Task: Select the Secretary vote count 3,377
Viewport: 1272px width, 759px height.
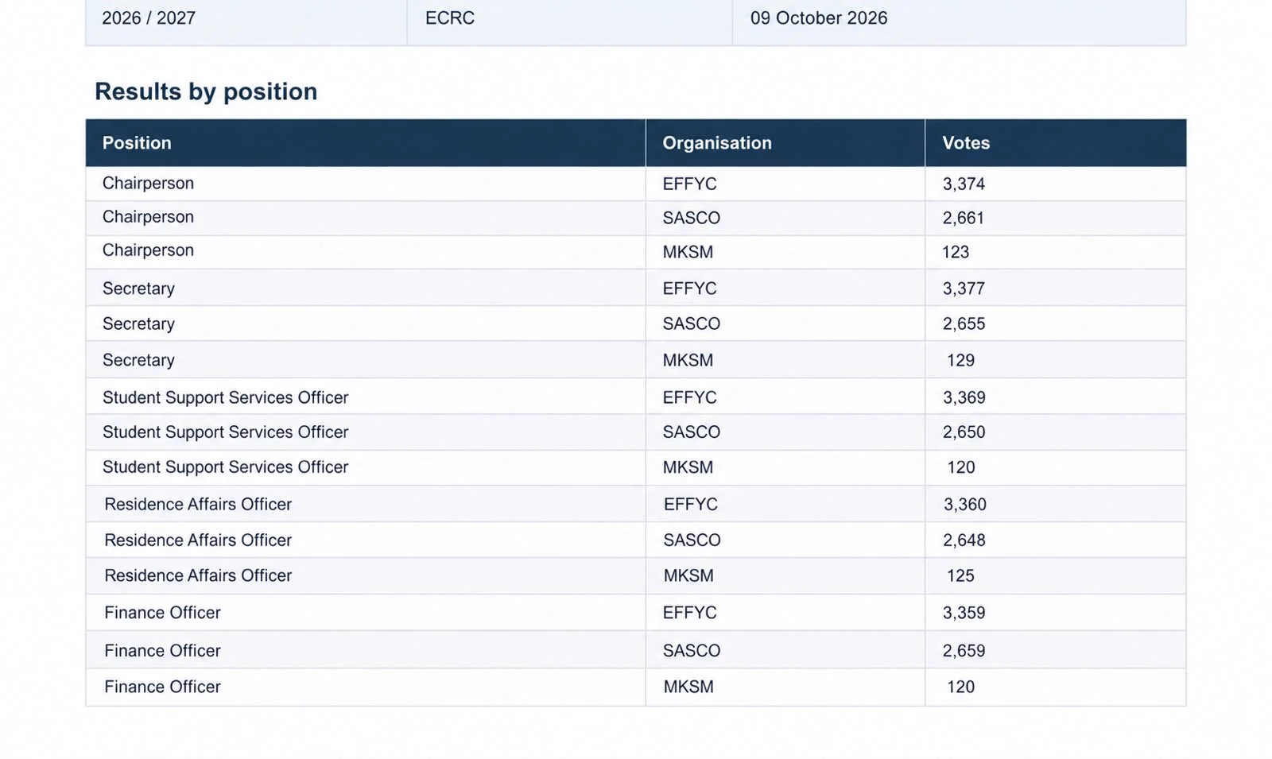Action: [x=964, y=288]
